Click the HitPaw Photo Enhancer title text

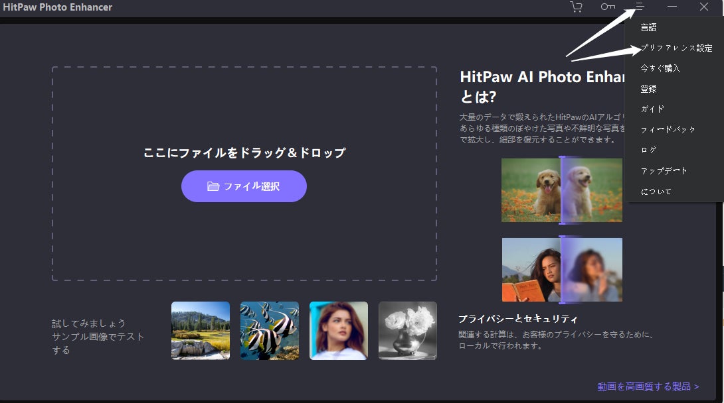tap(57, 7)
